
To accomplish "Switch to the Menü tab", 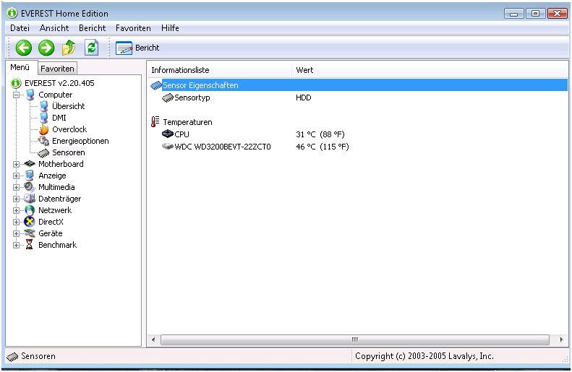I will pyautogui.click(x=20, y=67).
